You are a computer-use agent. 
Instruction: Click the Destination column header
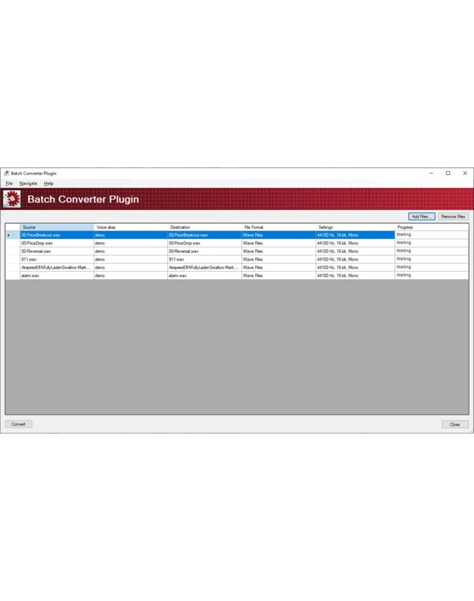click(x=205, y=227)
